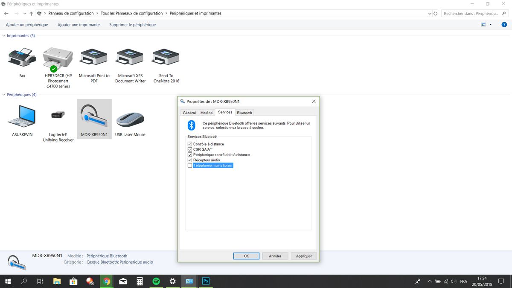Select the ASUSKEVIN laptop device
The width and height of the screenshot is (512, 288).
22,116
